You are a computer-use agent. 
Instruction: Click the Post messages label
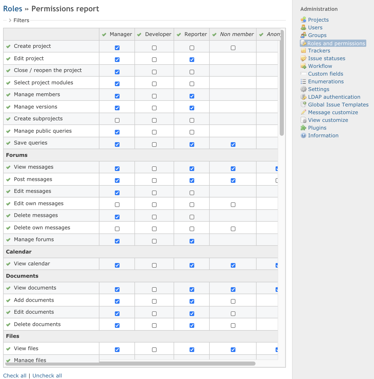click(33, 179)
